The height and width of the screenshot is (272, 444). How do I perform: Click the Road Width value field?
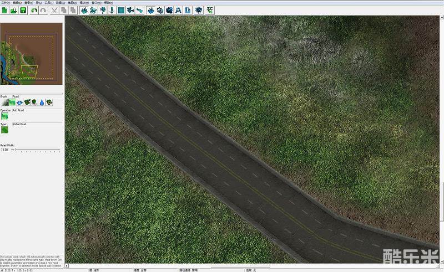coord(6,150)
